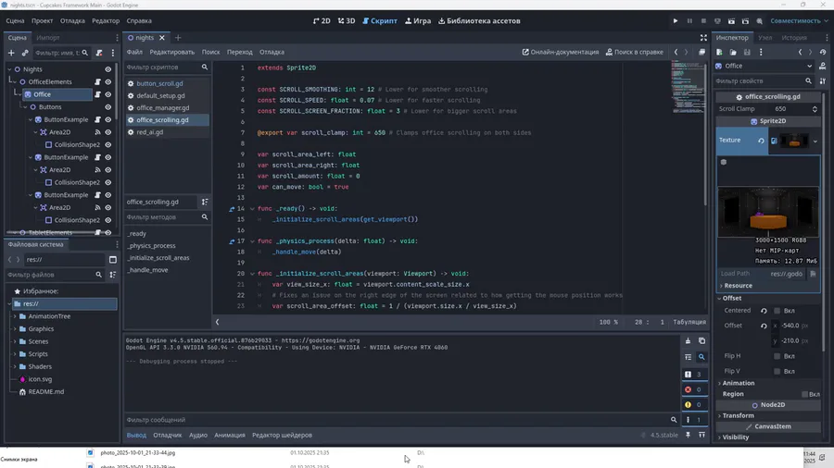Image resolution: width=834 pixels, height=468 pixels.
Task: Expand the Visibility section in Inspector
Action: (734, 437)
